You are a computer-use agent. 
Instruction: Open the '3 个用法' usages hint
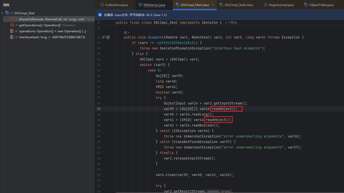pyautogui.click(x=231, y=23)
